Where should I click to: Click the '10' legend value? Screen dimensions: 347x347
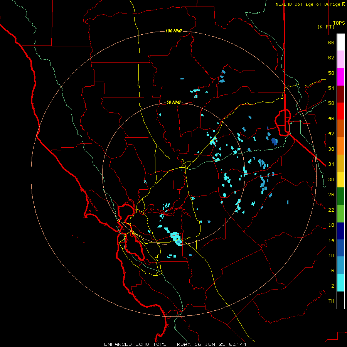click(x=331, y=255)
